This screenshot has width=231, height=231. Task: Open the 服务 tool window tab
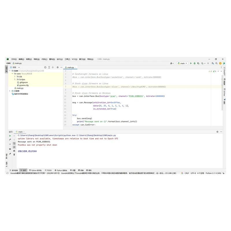click(89, 170)
